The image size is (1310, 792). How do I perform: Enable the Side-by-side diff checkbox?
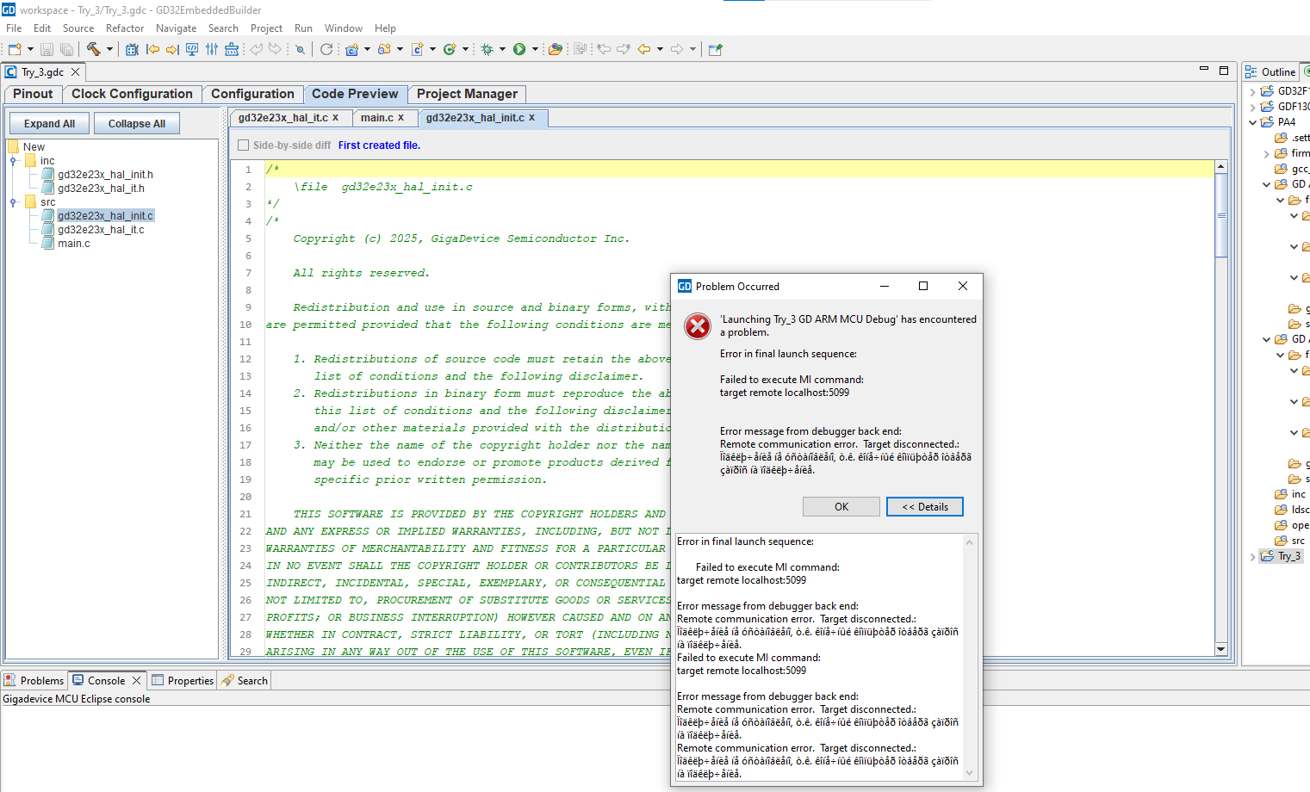(244, 145)
